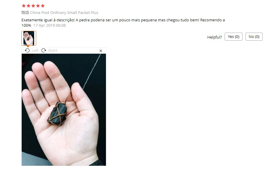The width and height of the screenshot is (268, 169).
Task: Click the "Left" rotate label
Action: pyautogui.click(x=35, y=51)
